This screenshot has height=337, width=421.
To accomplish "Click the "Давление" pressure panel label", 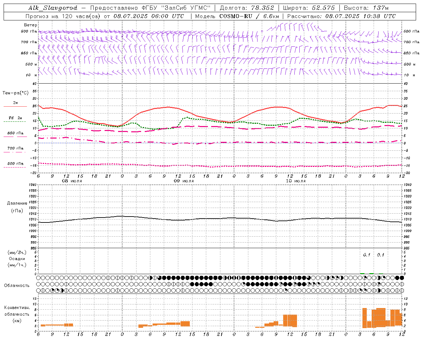I will pyautogui.click(x=17, y=203).
